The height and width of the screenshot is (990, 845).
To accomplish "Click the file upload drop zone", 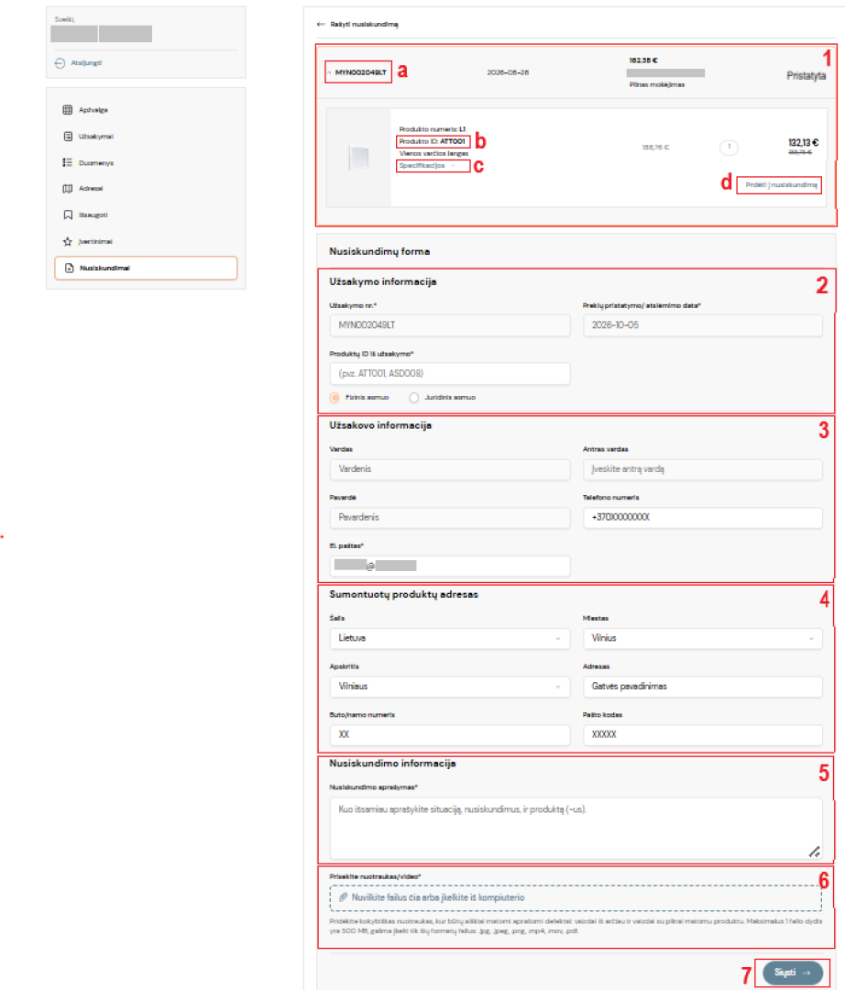I will coord(576,897).
